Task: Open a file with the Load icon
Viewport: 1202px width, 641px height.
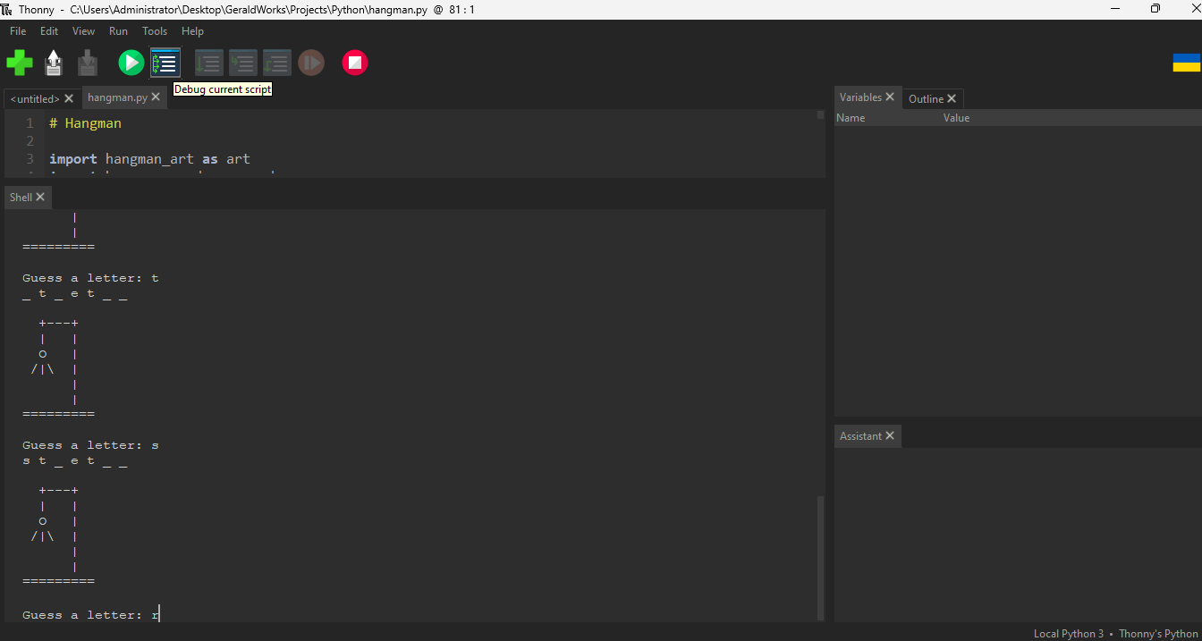Action: [54, 63]
